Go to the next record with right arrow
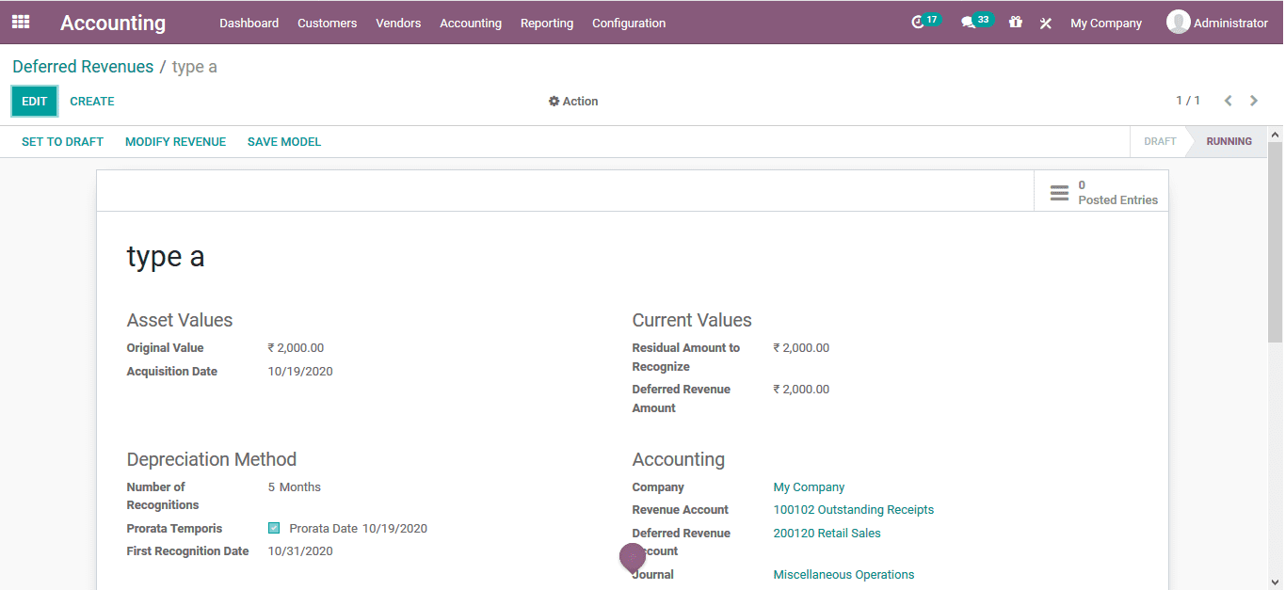This screenshot has width=1285, height=590. click(x=1253, y=100)
